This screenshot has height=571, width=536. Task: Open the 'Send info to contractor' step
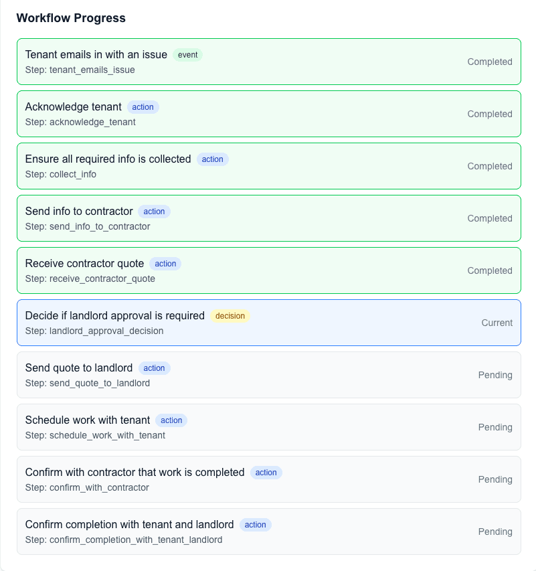[x=79, y=212]
